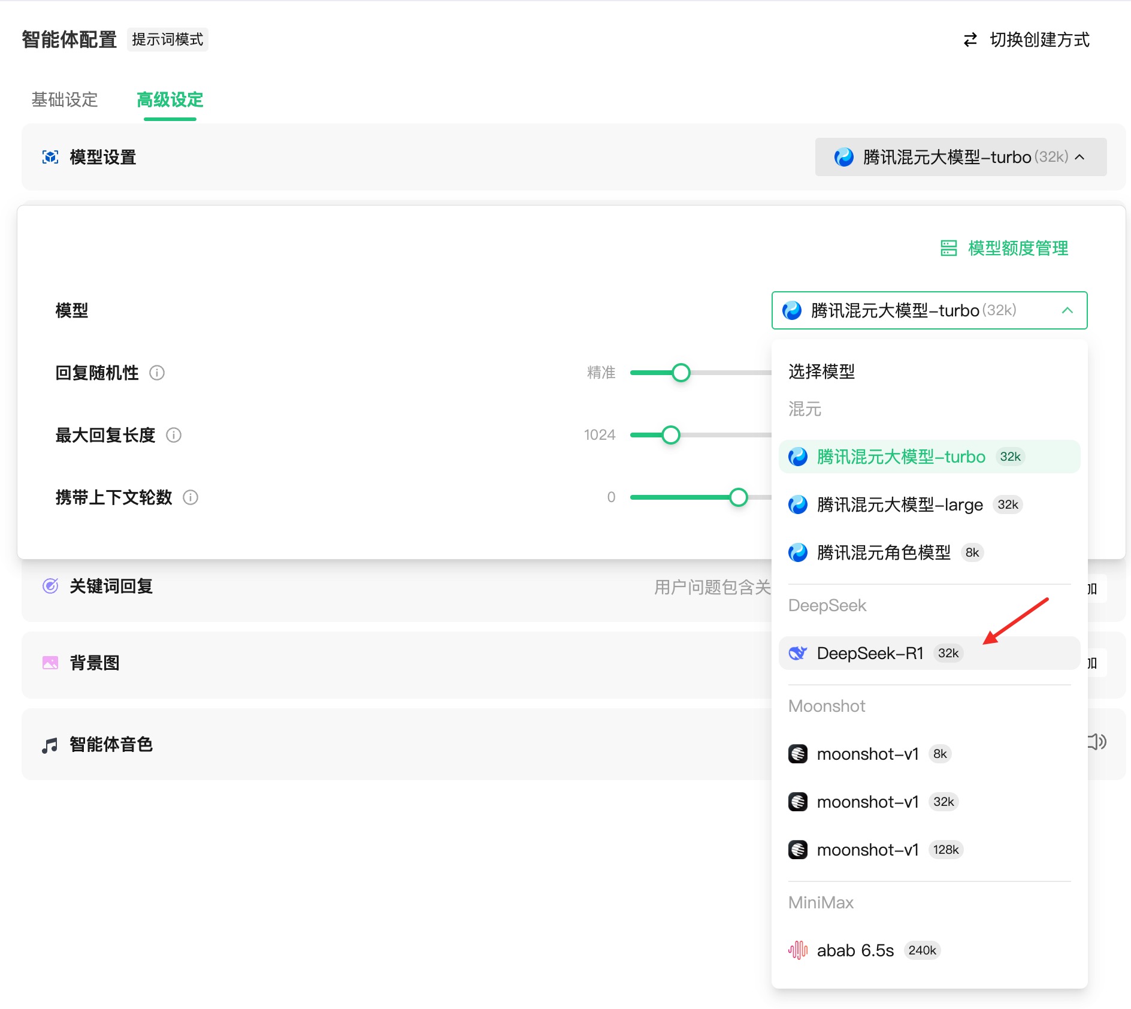The image size is (1131, 1009).
Task: Click the Moonshot group label
Action: (827, 706)
